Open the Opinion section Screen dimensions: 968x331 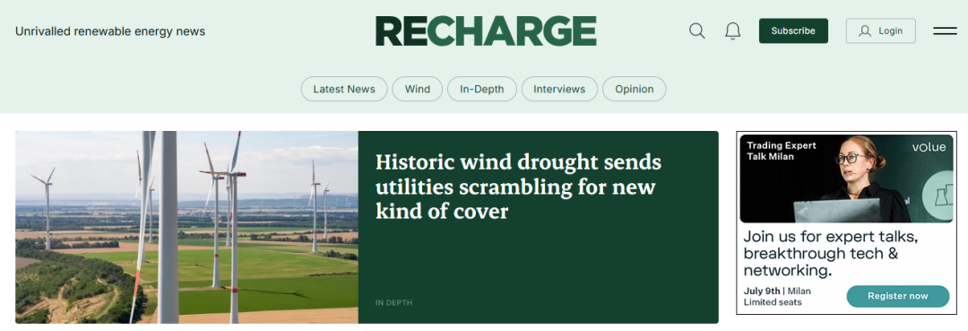pyautogui.click(x=634, y=89)
